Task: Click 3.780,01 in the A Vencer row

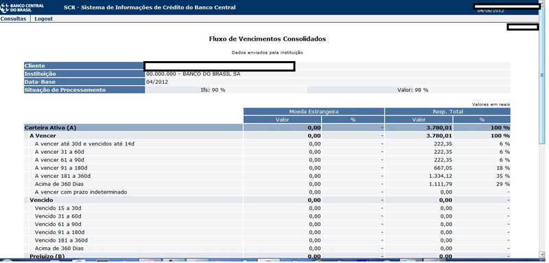Action: tap(439, 136)
